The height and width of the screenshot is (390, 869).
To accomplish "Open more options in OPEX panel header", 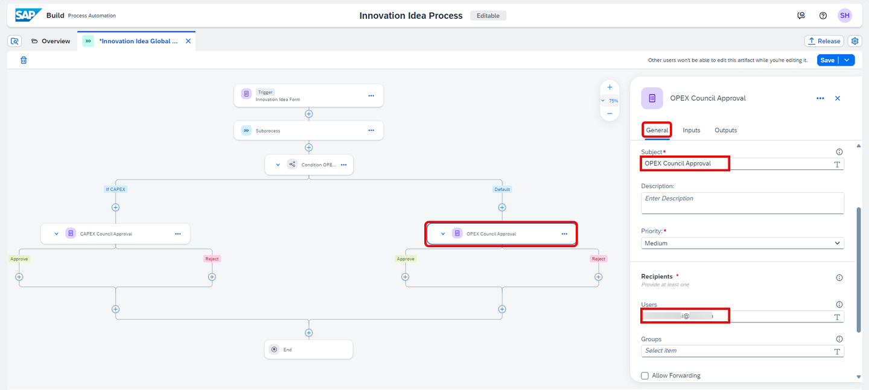I will (820, 98).
